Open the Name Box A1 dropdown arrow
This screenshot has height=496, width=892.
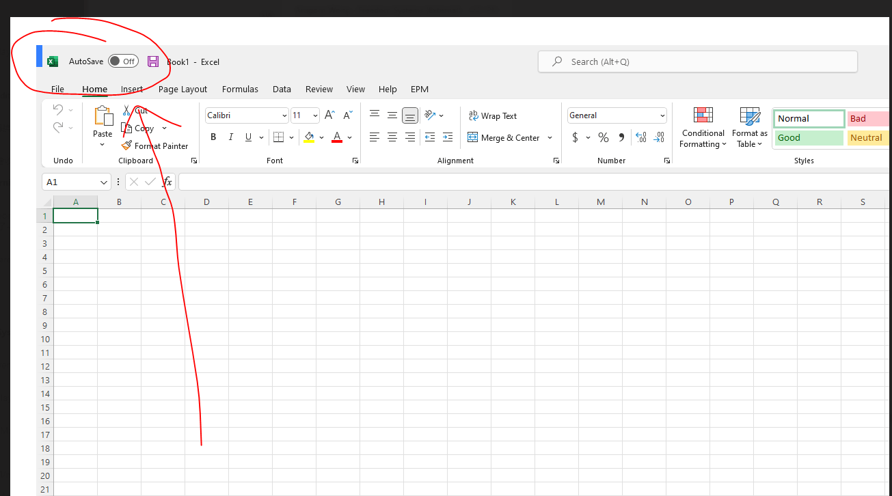[104, 182]
